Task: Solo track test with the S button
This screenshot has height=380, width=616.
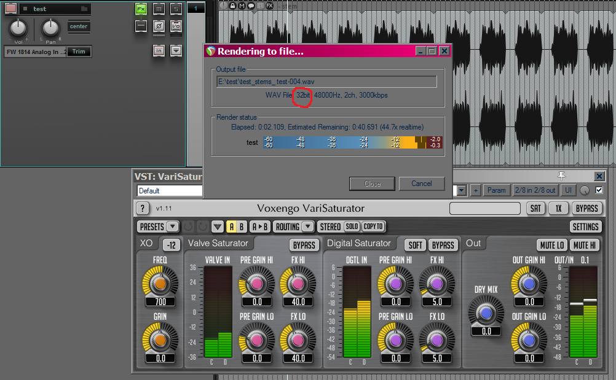Action: point(176,9)
